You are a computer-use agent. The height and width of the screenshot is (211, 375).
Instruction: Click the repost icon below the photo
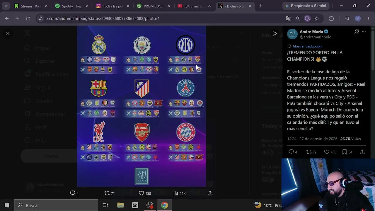[107, 193]
